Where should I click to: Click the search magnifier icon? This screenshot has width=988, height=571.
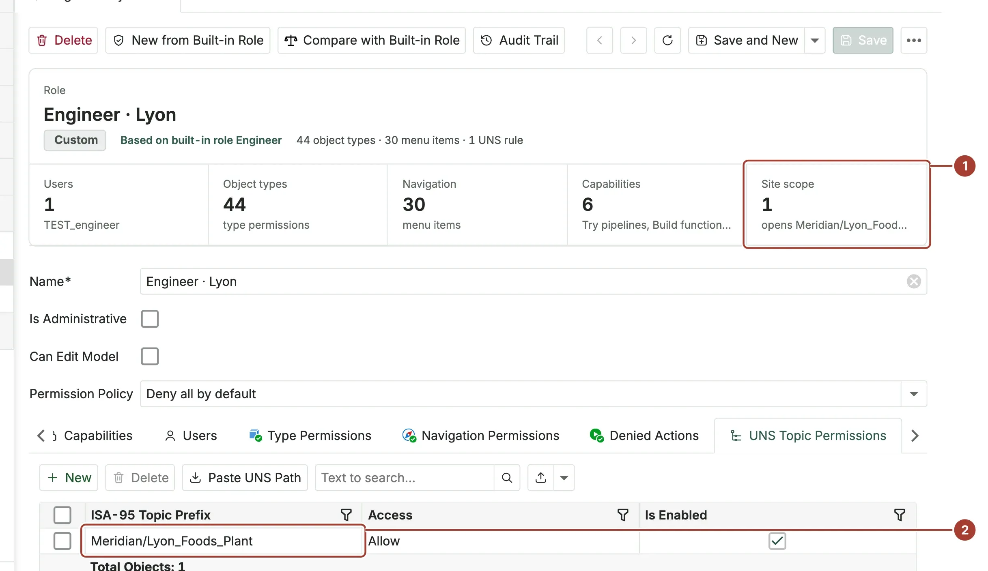[507, 478]
